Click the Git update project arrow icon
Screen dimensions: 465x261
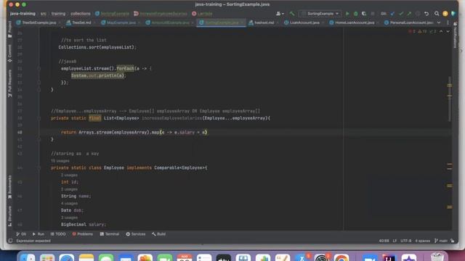pos(392,14)
